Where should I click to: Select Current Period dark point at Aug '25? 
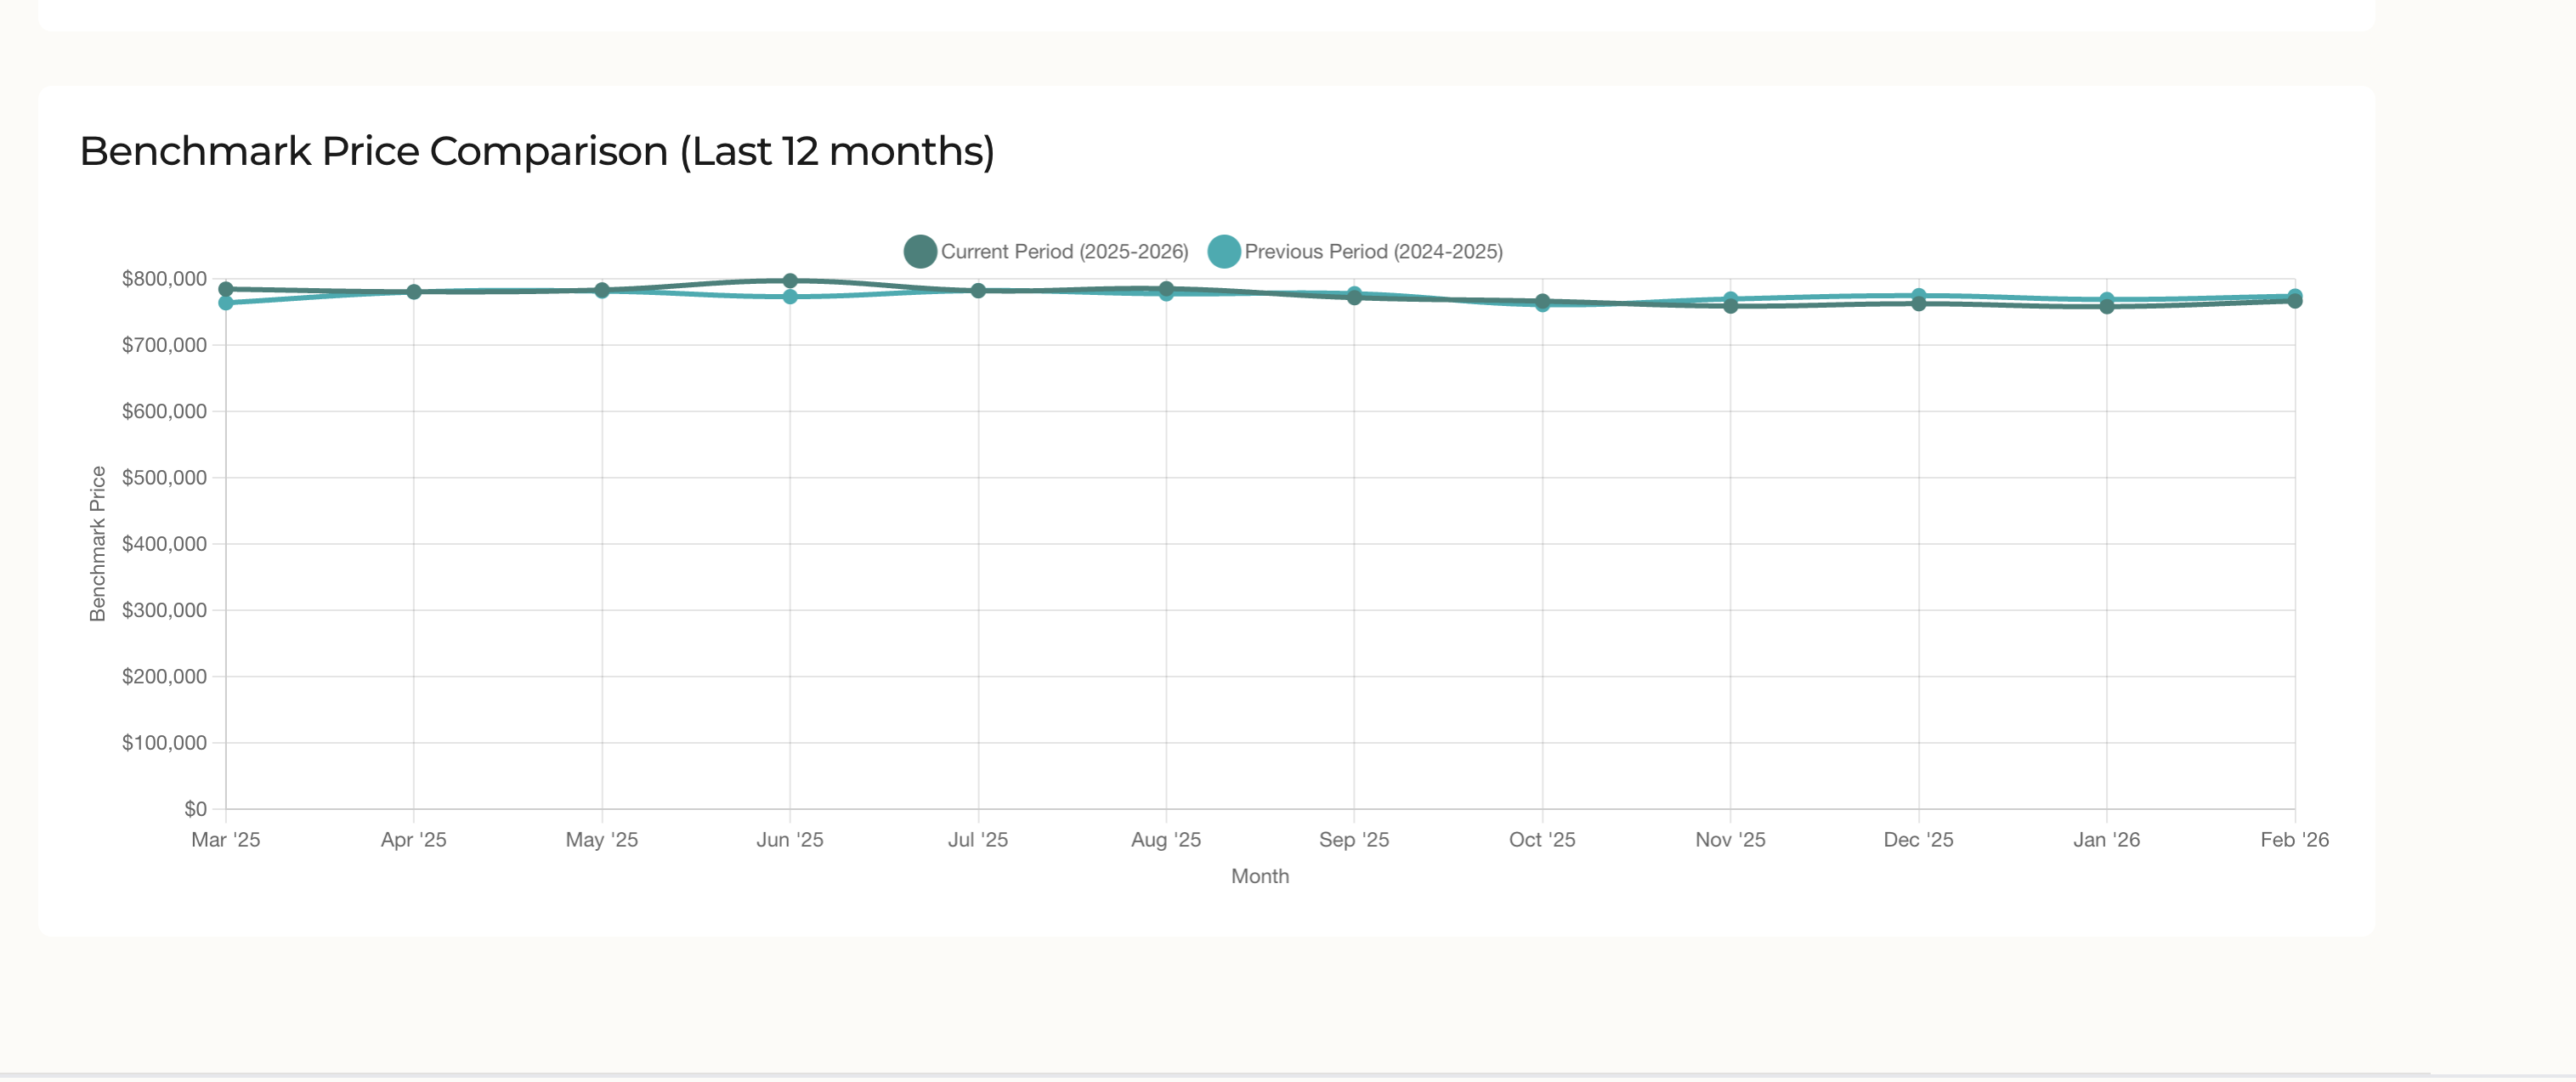tap(1166, 288)
